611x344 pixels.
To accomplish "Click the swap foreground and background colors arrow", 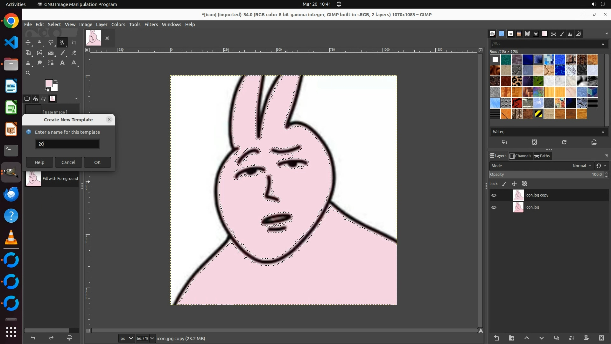I will point(56,81).
